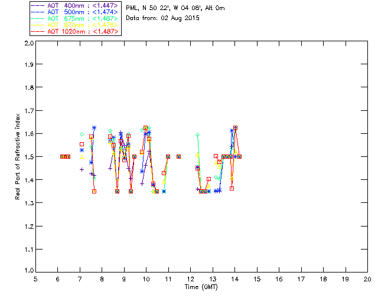Click the 10 x-axis tick label

coord(146,279)
